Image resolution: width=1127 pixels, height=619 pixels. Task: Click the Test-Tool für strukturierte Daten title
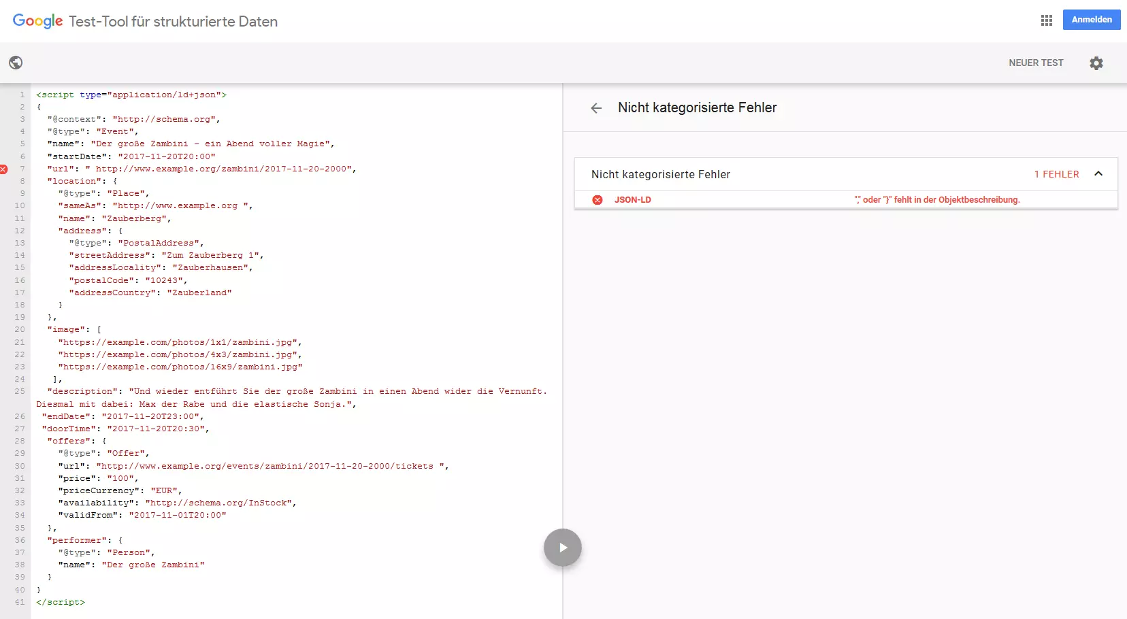click(x=173, y=22)
